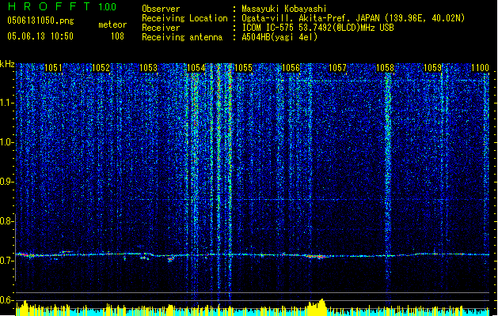The width and height of the screenshot is (498, 316).
Task: Click the timestamp 05.06.13 10:50
Action: click(x=40, y=36)
